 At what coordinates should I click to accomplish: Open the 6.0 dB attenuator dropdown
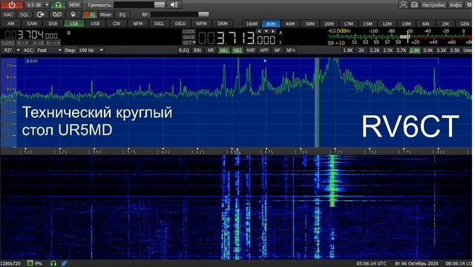point(47,5)
